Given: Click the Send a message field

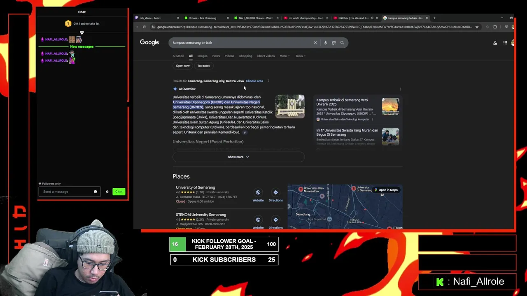Looking at the screenshot, I should tap(70, 192).
